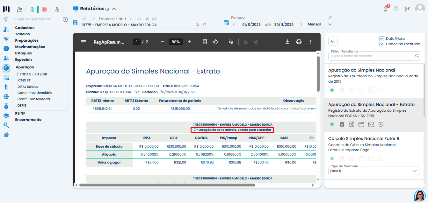The width and height of the screenshot is (428, 203).
Task: Preview Apuração do Simples Nacional with eye
Action: point(332,90)
